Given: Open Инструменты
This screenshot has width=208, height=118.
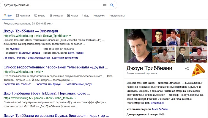Looking at the screenshot, I should 117,16.
